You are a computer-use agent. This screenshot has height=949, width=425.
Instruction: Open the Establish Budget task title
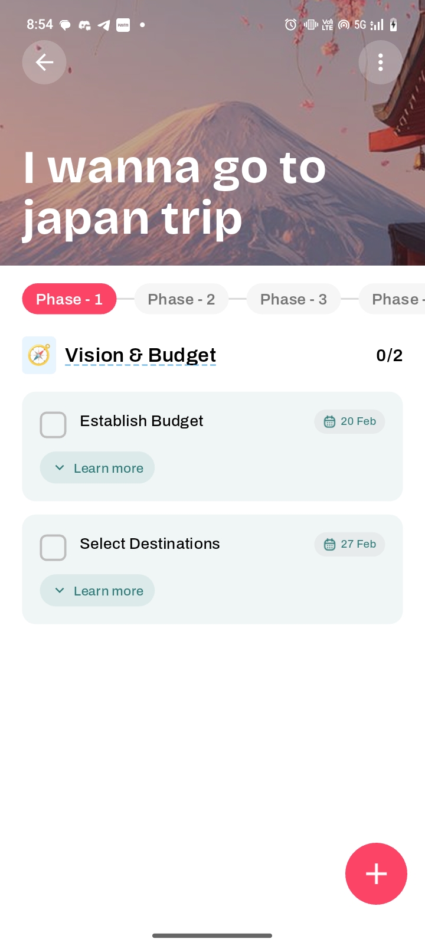pos(142,421)
